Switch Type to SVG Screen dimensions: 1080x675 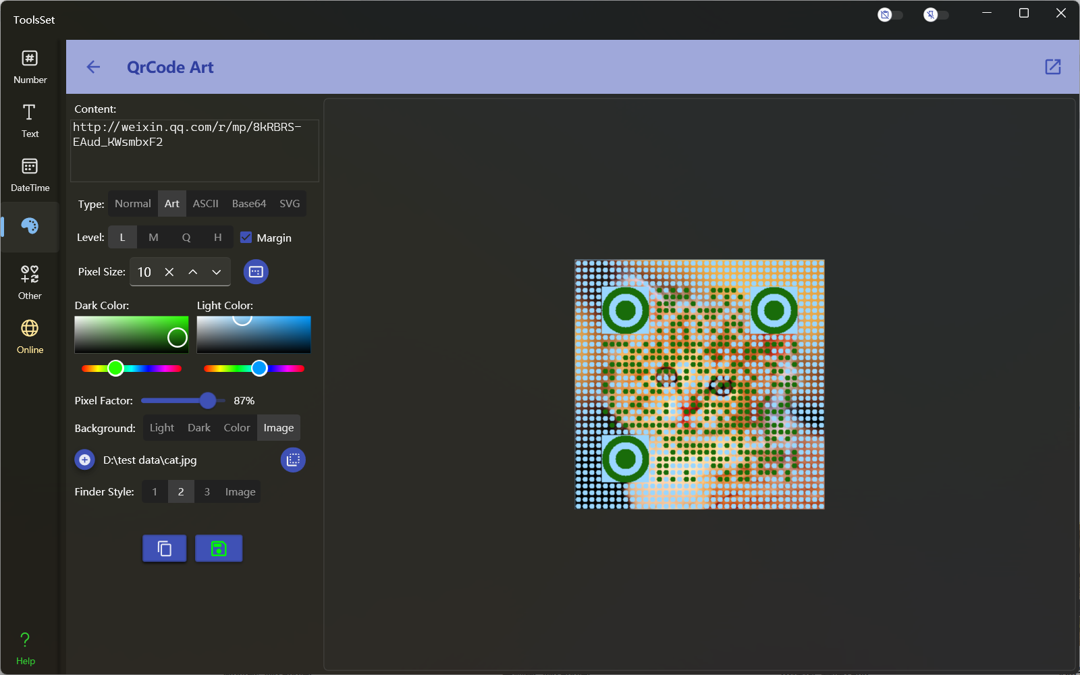pyautogui.click(x=290, y=204)
